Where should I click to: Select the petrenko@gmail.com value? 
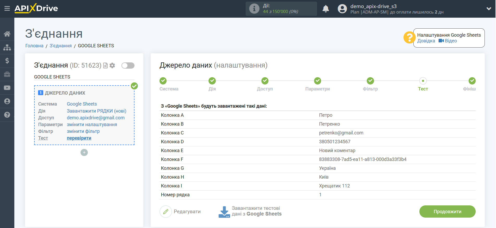coord(341,133)
